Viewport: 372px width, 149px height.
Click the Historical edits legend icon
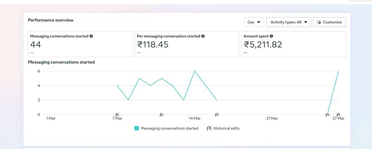click(x=209, y=128)
